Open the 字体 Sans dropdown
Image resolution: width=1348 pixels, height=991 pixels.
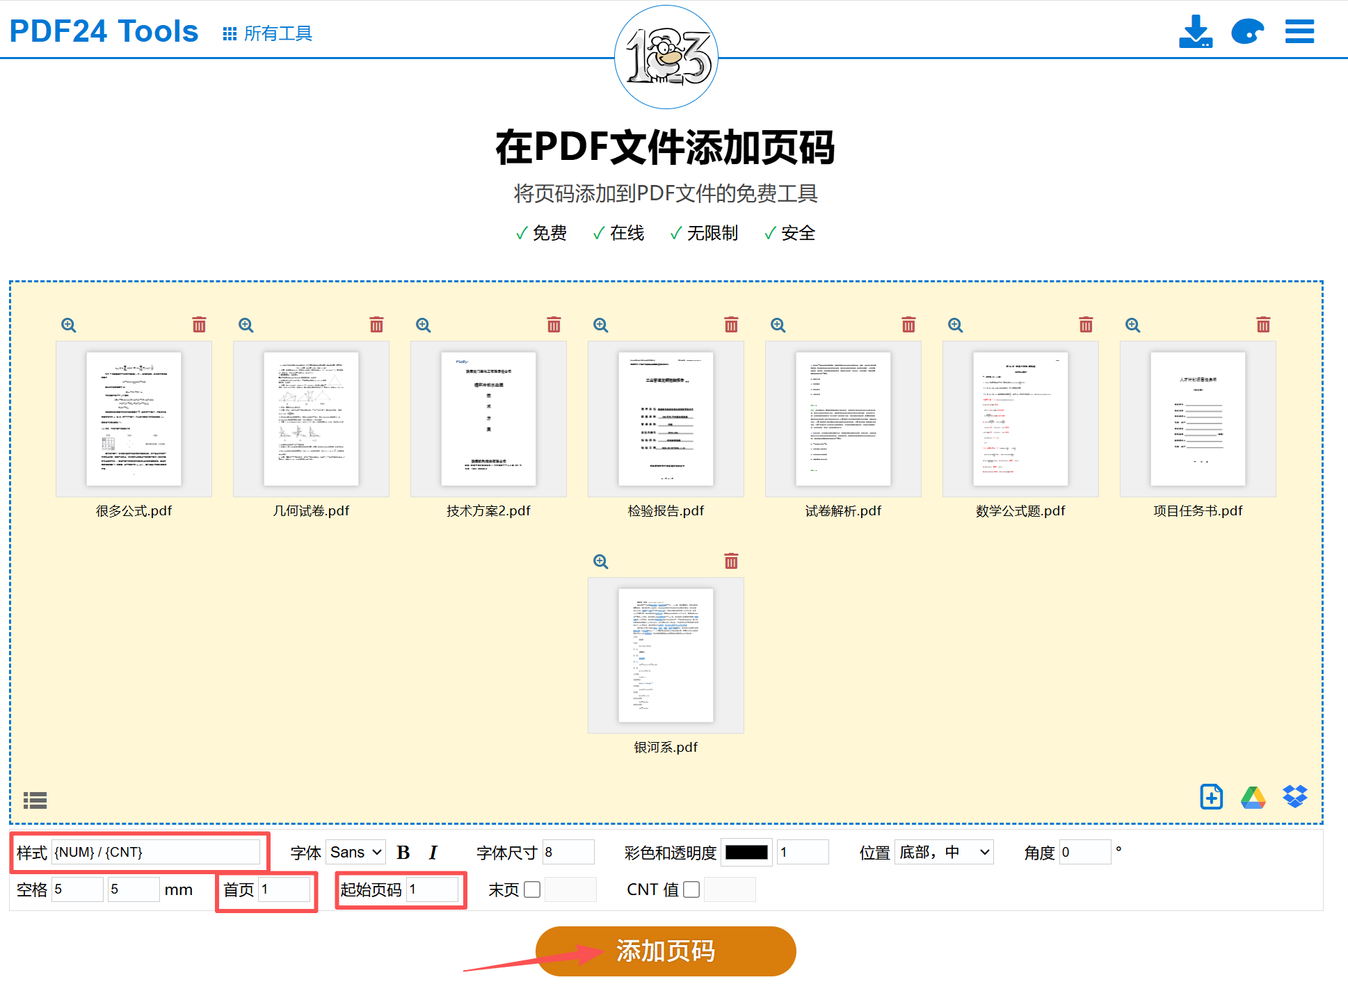click(355, 852)
